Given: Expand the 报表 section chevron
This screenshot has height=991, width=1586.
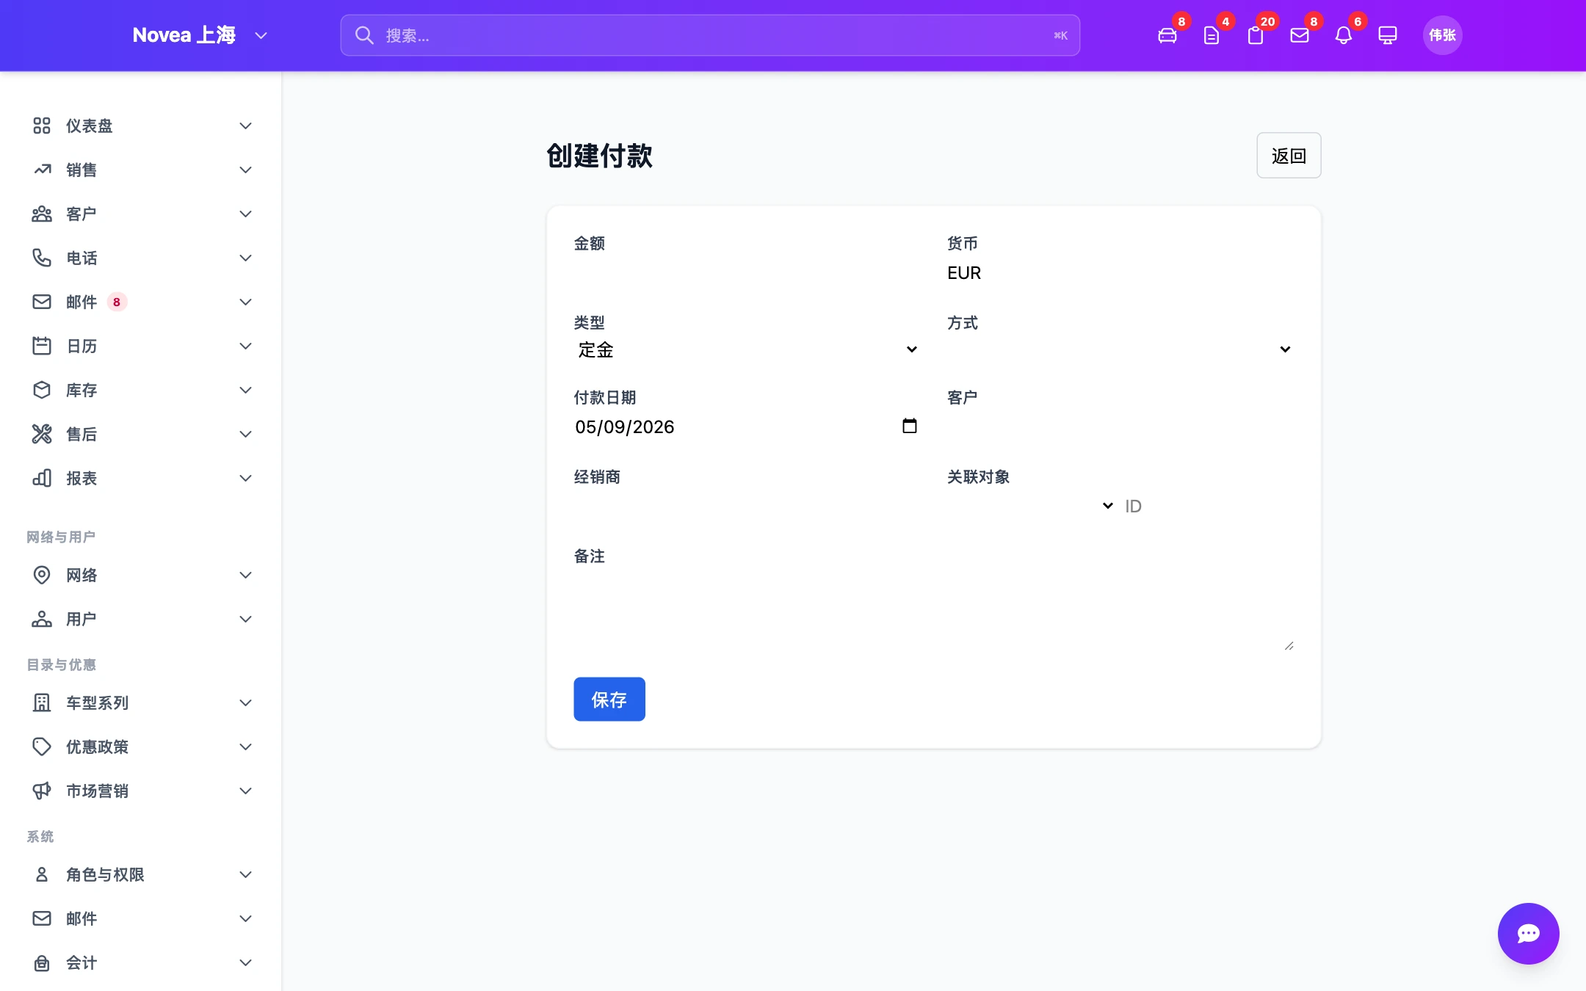Looking at the screenshot, I should (246, 478).
